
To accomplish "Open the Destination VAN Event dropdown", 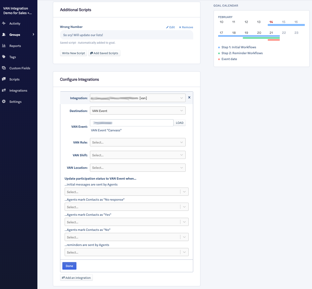I will (138, 111).
